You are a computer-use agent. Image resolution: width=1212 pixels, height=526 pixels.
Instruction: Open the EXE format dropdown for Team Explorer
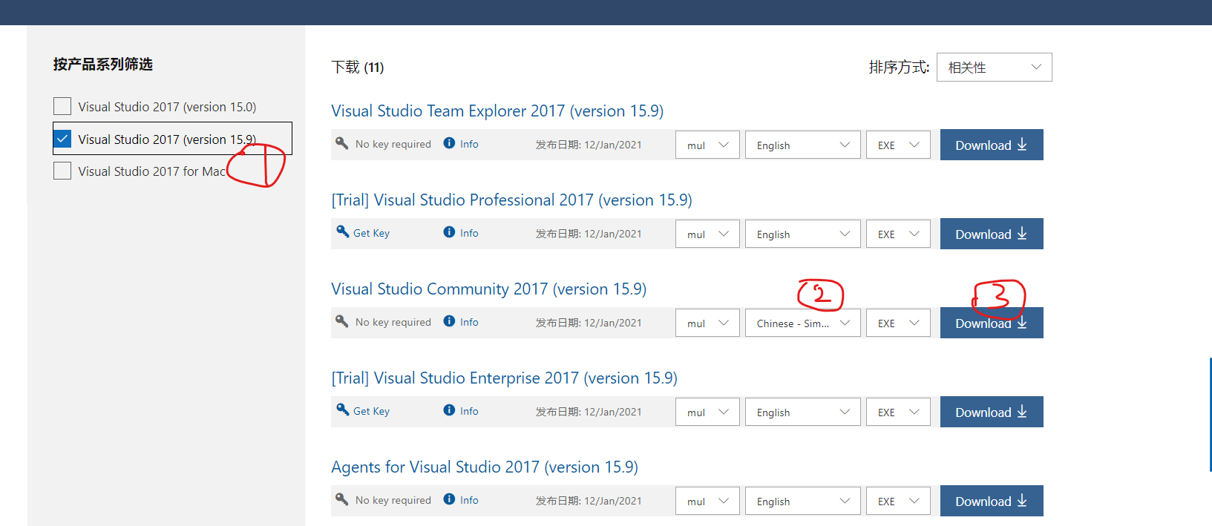click(898, 145)
